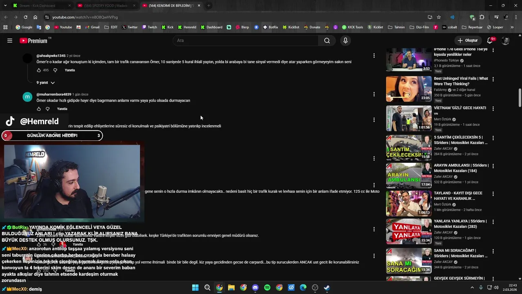
Task: Open Steam from the taskbar
Action: click(327, 287)
